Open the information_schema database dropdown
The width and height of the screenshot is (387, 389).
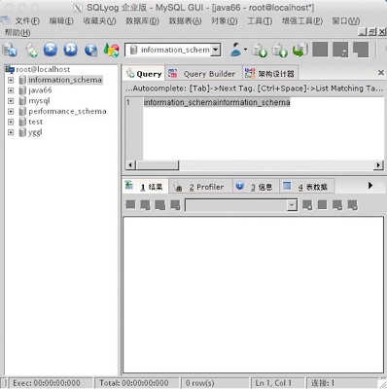click(x=216, y=50)
